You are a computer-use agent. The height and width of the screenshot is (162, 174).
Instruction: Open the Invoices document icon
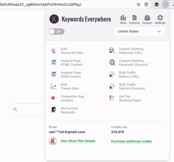[135, 18]
